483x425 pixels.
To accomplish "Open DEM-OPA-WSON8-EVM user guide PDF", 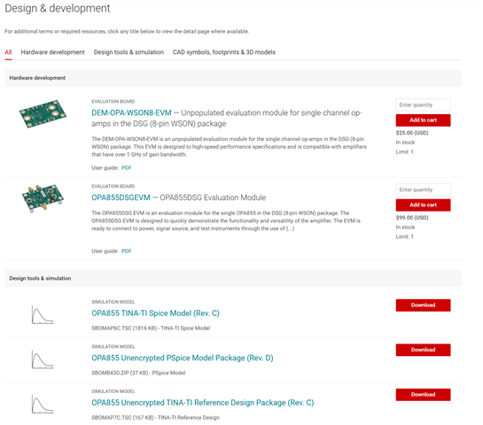I will tap(127, 167).
